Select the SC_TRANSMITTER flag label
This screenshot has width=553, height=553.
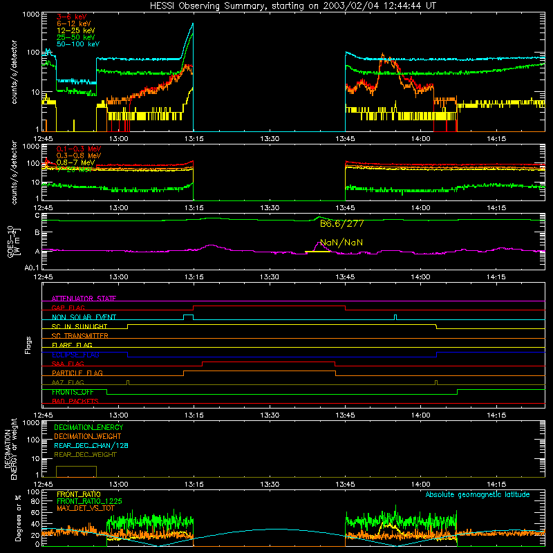coord(80,335)
